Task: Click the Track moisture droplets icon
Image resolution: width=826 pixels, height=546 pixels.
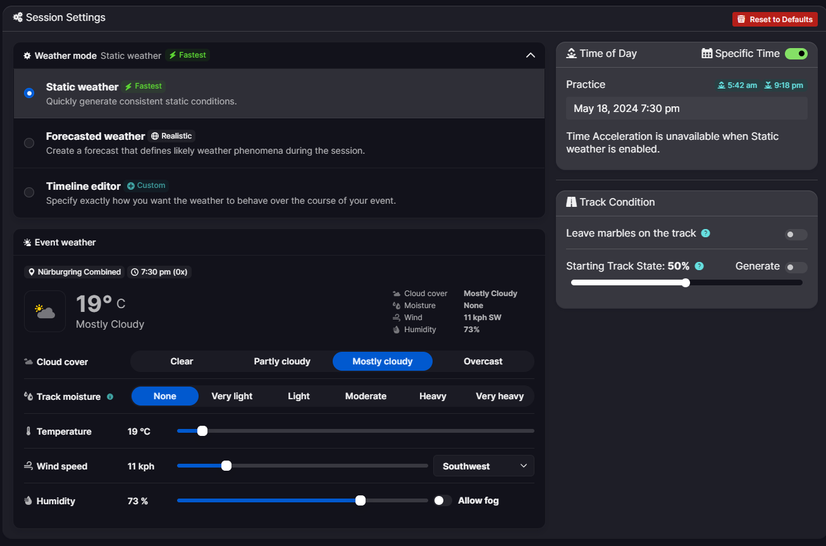Action: (28, 397)
